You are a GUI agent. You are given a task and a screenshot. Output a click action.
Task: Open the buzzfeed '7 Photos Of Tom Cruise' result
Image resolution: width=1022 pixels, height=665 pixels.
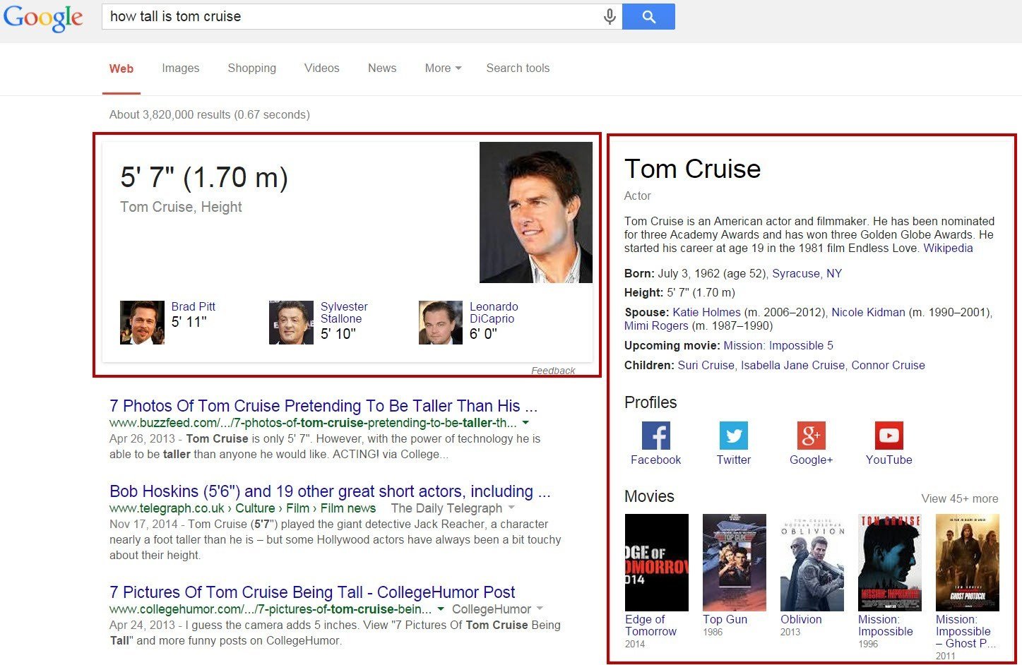(x=323, y=406)
